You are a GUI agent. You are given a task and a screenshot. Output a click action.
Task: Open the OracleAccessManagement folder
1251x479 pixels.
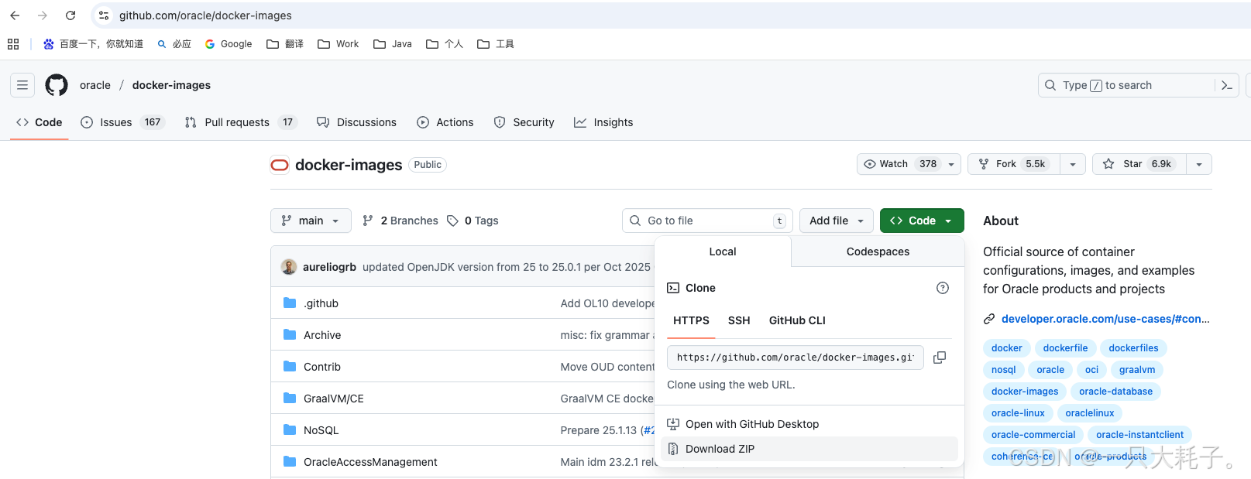tap(370, 462)
